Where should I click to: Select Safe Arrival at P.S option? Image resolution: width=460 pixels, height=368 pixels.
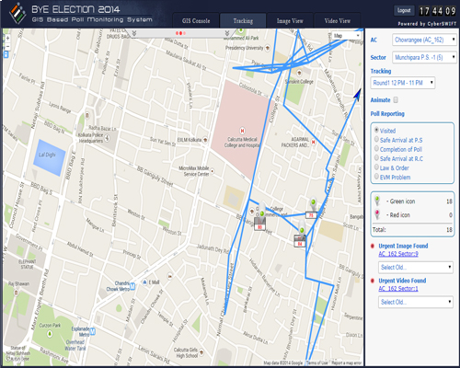point(376,139)
